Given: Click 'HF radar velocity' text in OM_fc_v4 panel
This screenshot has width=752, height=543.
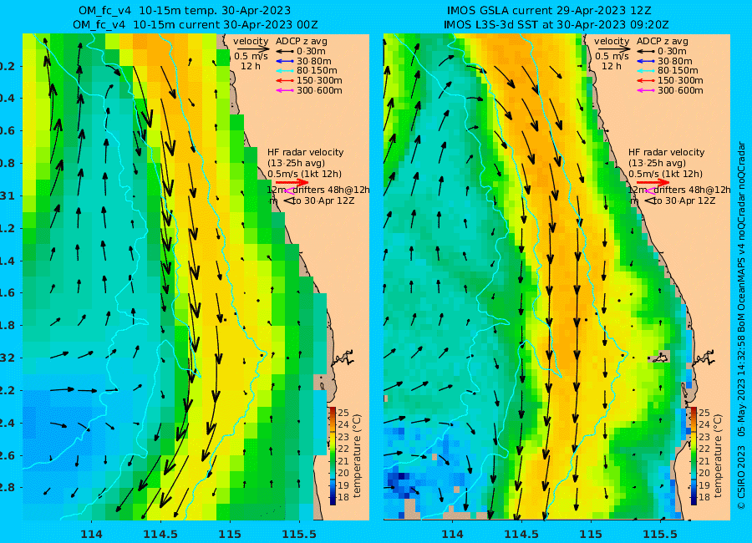Looking at the screenshot, I should (306, 152).
